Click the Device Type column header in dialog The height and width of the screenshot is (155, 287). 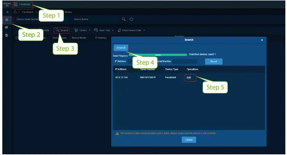[x=172, y=69]
